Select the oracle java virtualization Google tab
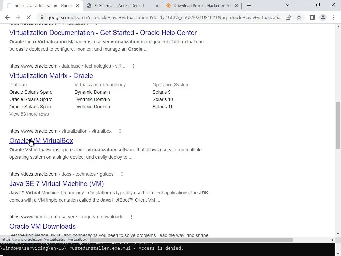Image resolution: width=341 pixels, height=256 pixels. click(43, 6)
